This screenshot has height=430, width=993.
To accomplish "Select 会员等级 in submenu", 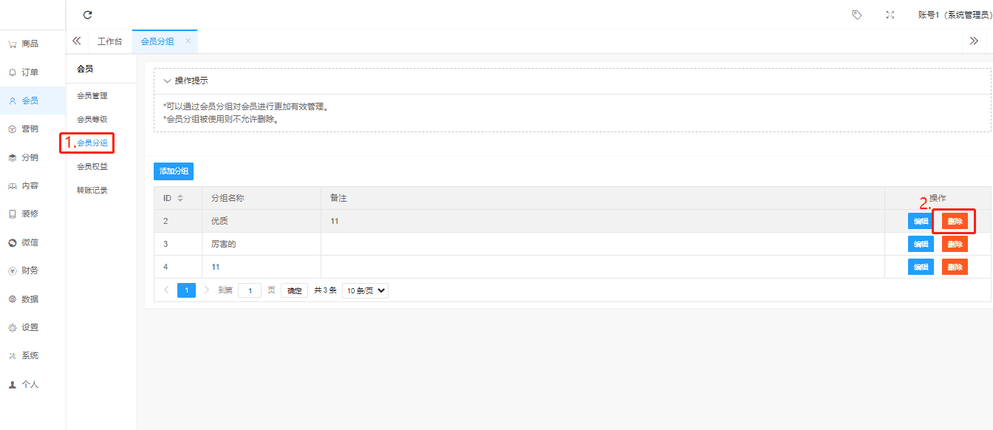I will click(92, 119).
